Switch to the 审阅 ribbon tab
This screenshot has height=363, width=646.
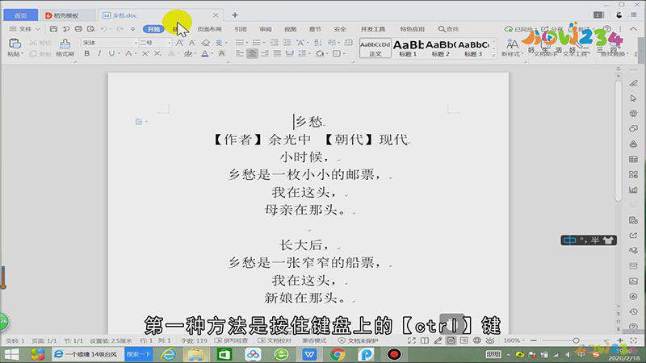(x=266, y=29)
